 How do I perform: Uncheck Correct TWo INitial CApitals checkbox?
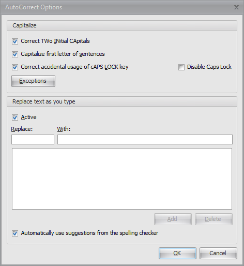pos(15,41)
